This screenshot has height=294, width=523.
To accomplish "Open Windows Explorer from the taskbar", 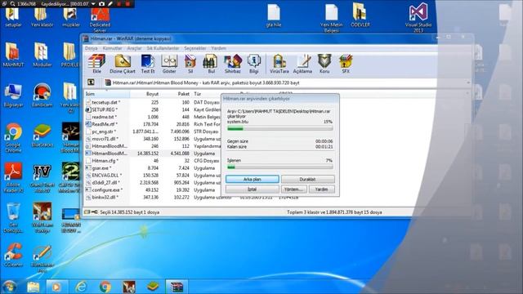I will pos(34,287).
